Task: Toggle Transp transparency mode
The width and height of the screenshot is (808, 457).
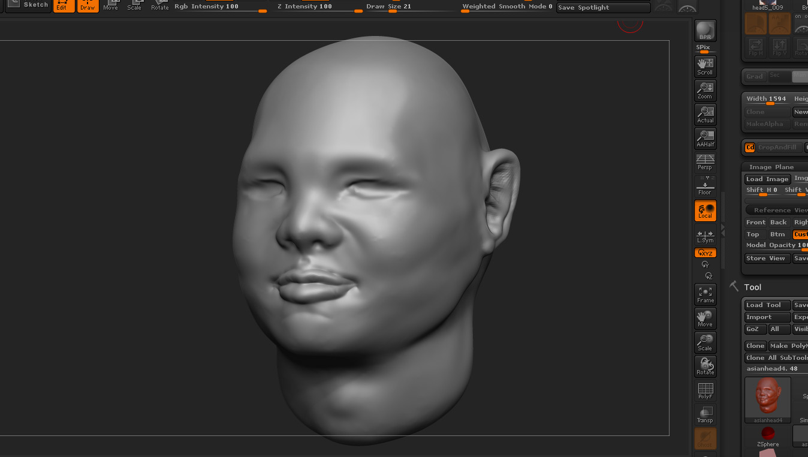Action: (x=705, y=414)
